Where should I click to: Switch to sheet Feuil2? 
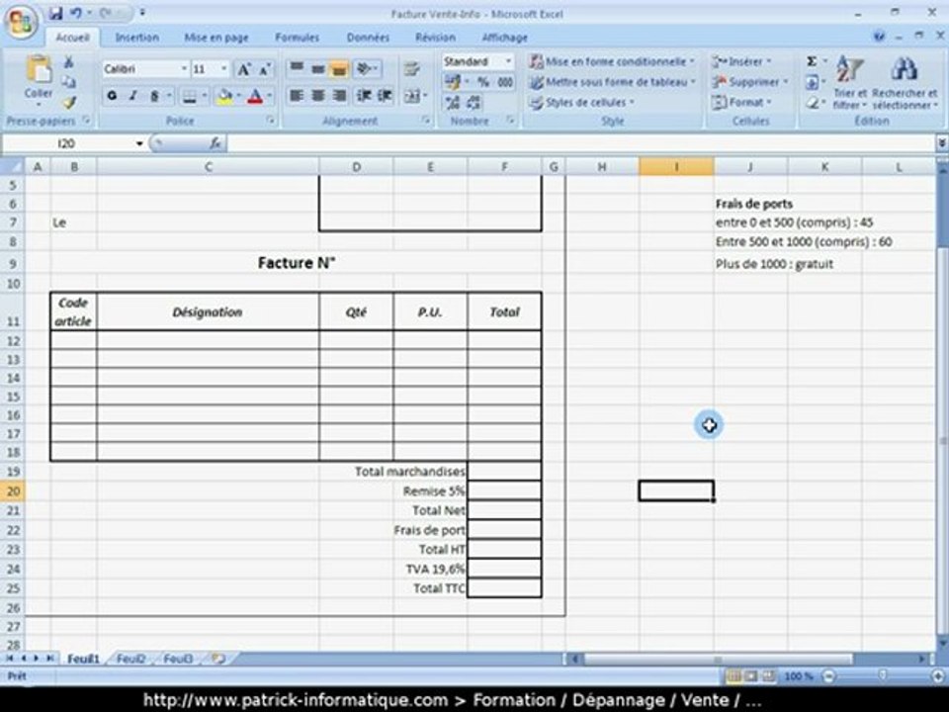(x=130, y=659)
